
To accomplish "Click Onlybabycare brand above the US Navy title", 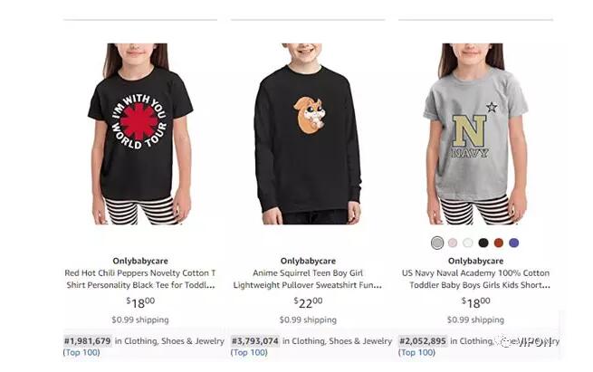I will point(476,261).
